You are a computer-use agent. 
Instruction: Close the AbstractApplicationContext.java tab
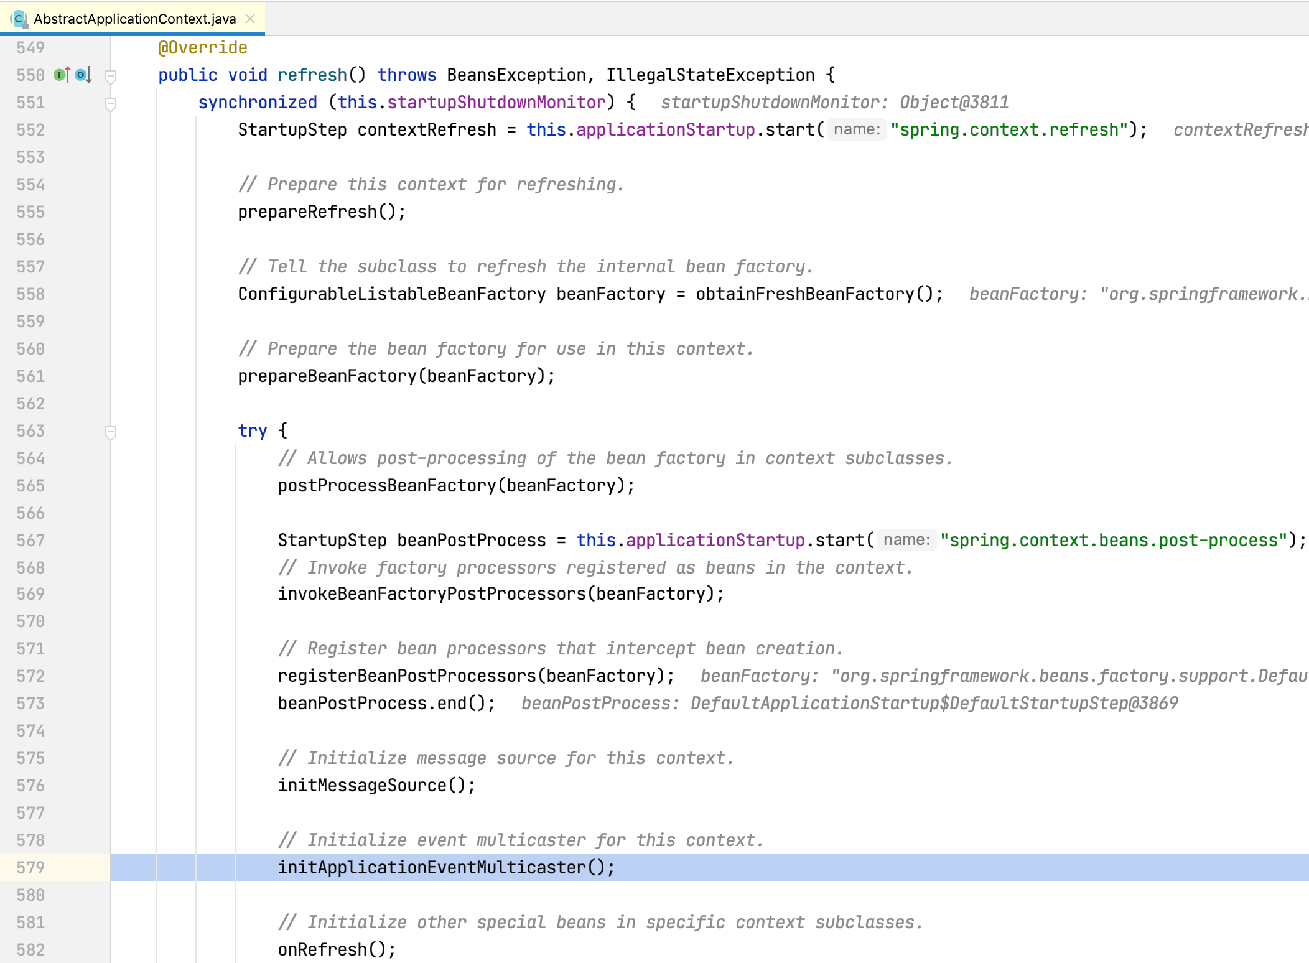pos(251,19)
